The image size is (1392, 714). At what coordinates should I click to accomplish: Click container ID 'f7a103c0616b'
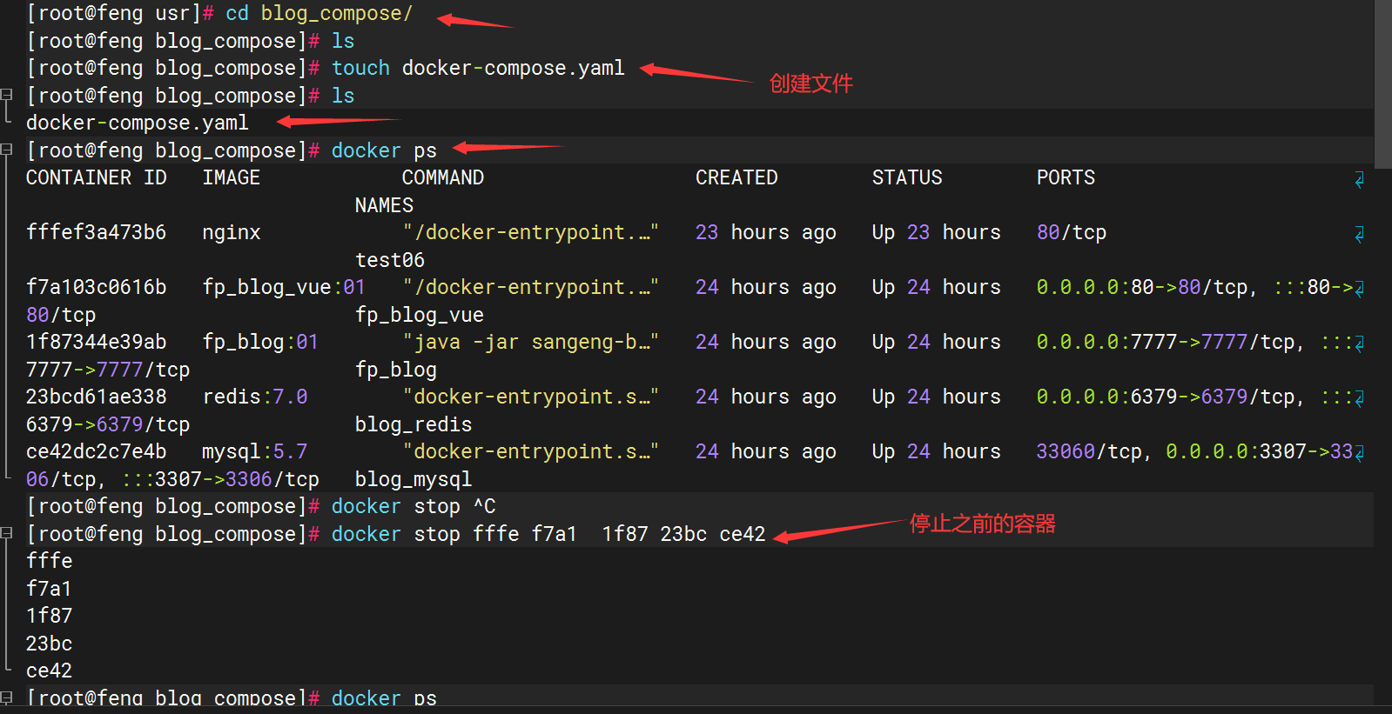pos(96,287)
